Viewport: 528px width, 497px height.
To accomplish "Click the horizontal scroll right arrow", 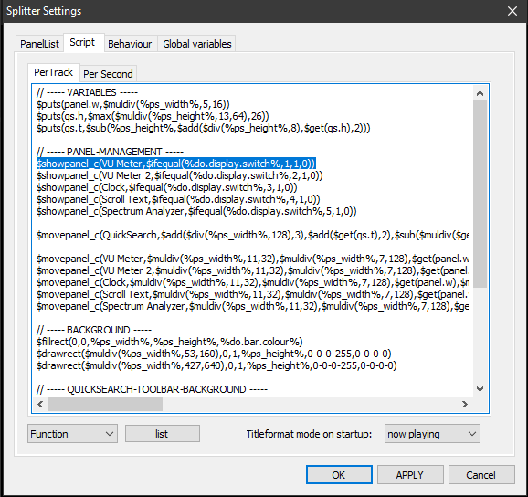I will click(x=465, y=404).
